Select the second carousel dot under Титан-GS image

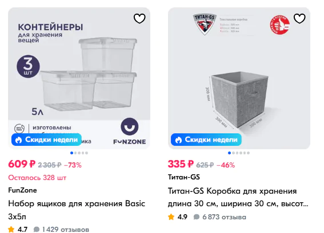[233, 153]
